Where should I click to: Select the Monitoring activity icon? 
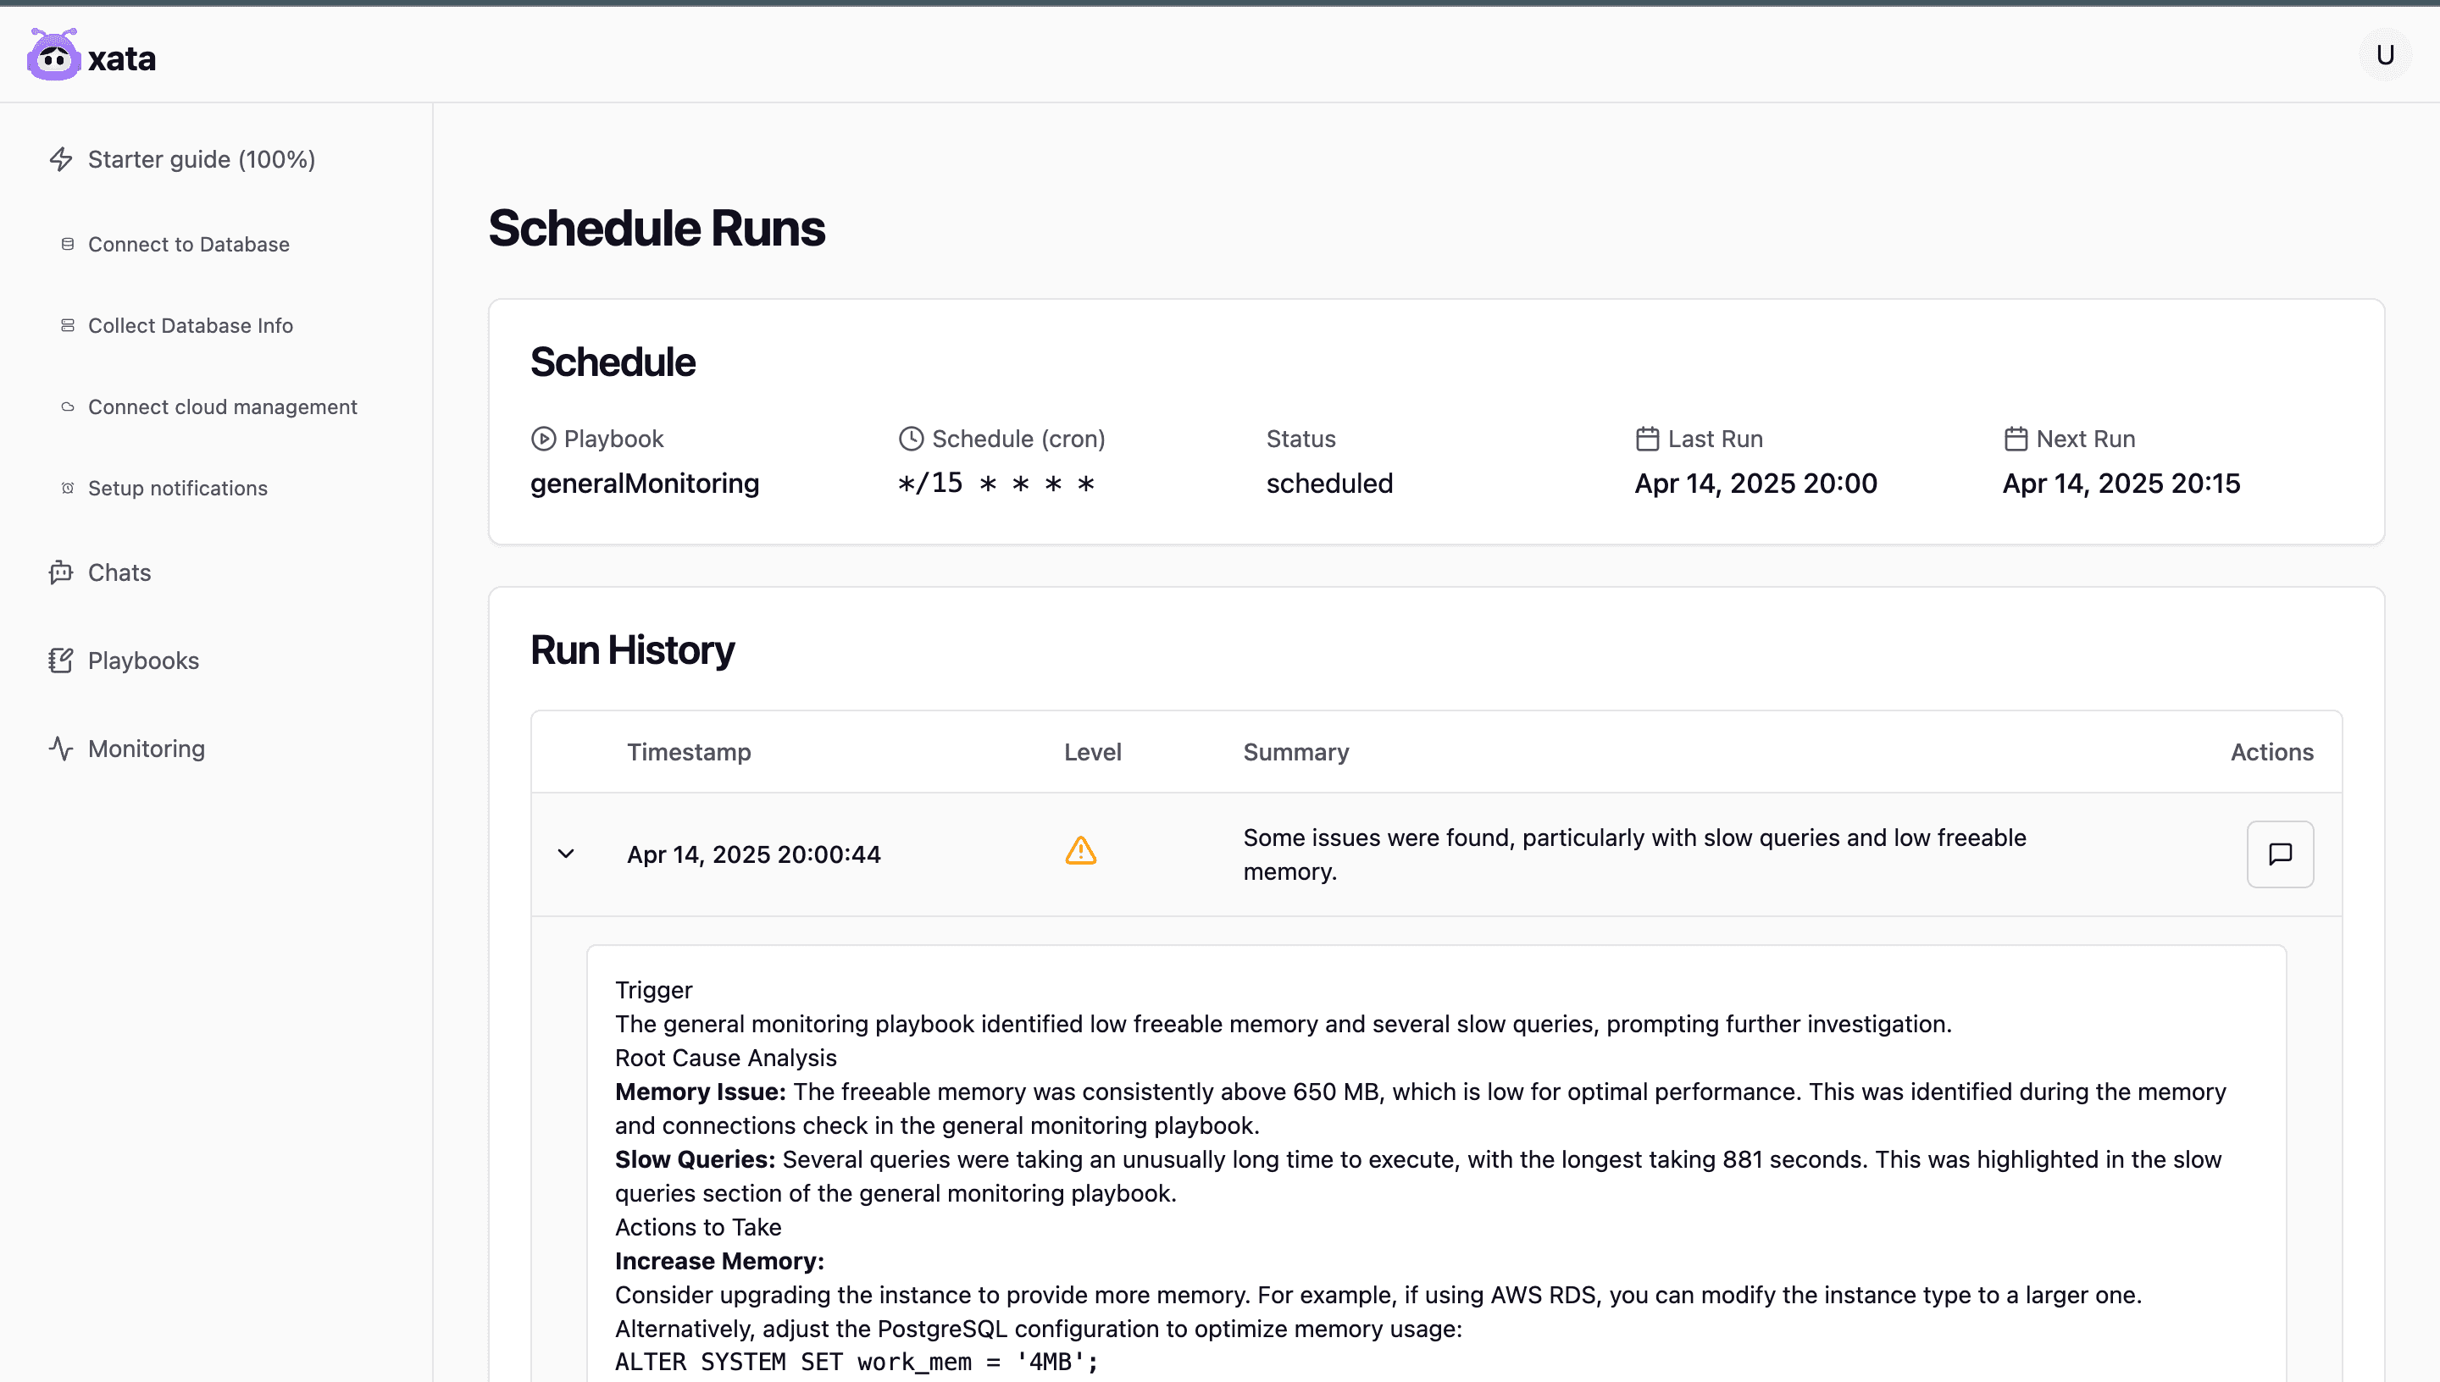(x=60, y=748)
